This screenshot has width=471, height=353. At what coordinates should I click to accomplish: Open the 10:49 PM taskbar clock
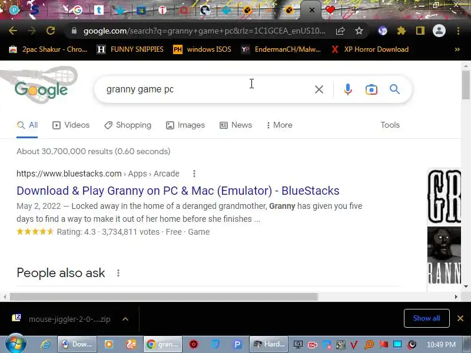pos(441,345)
